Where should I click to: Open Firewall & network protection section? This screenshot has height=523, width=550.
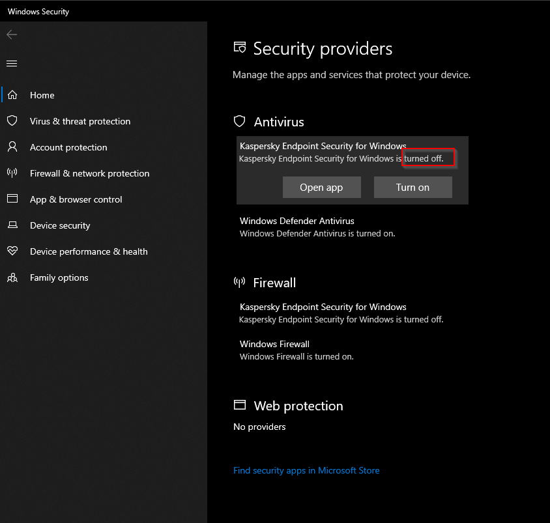[89, 173]
